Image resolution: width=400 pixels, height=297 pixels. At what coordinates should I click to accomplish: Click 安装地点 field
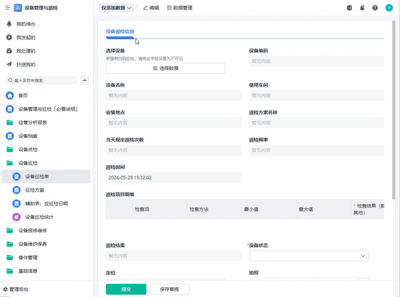click(x=174, y=123)
